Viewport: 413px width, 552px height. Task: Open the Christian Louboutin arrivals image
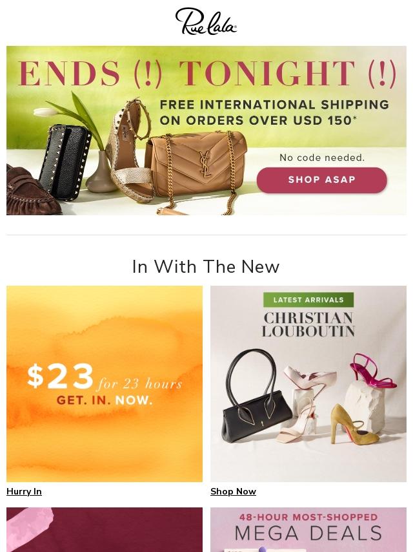point(308,384)
